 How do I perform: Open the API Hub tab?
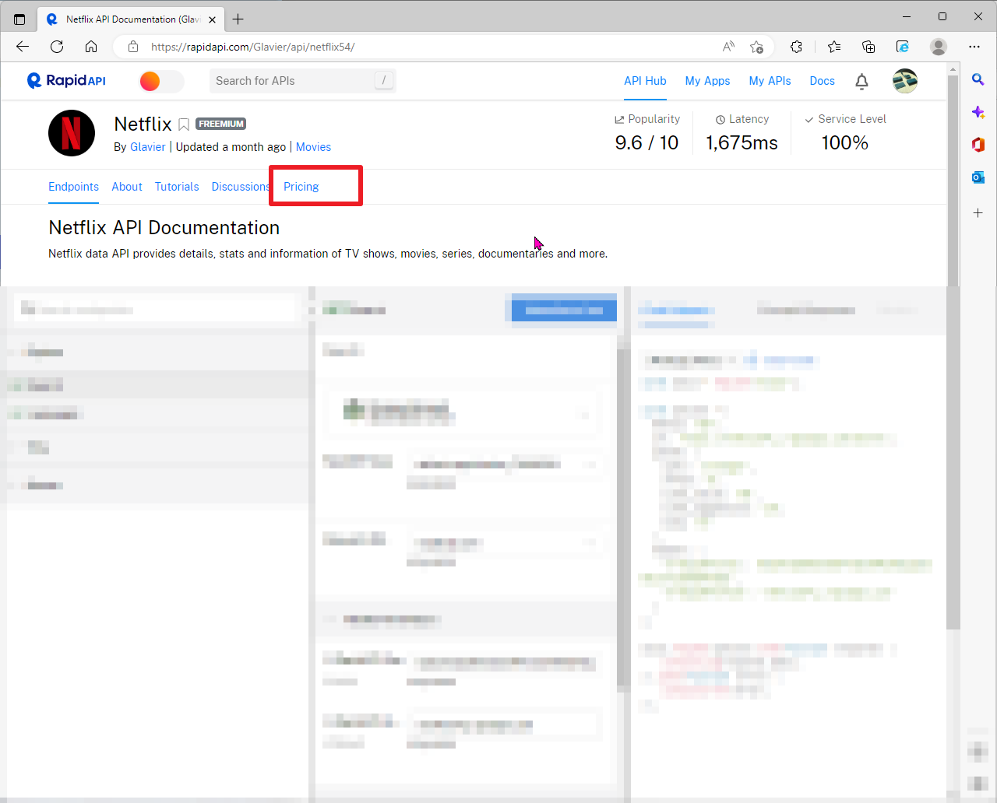pos(645,81)
